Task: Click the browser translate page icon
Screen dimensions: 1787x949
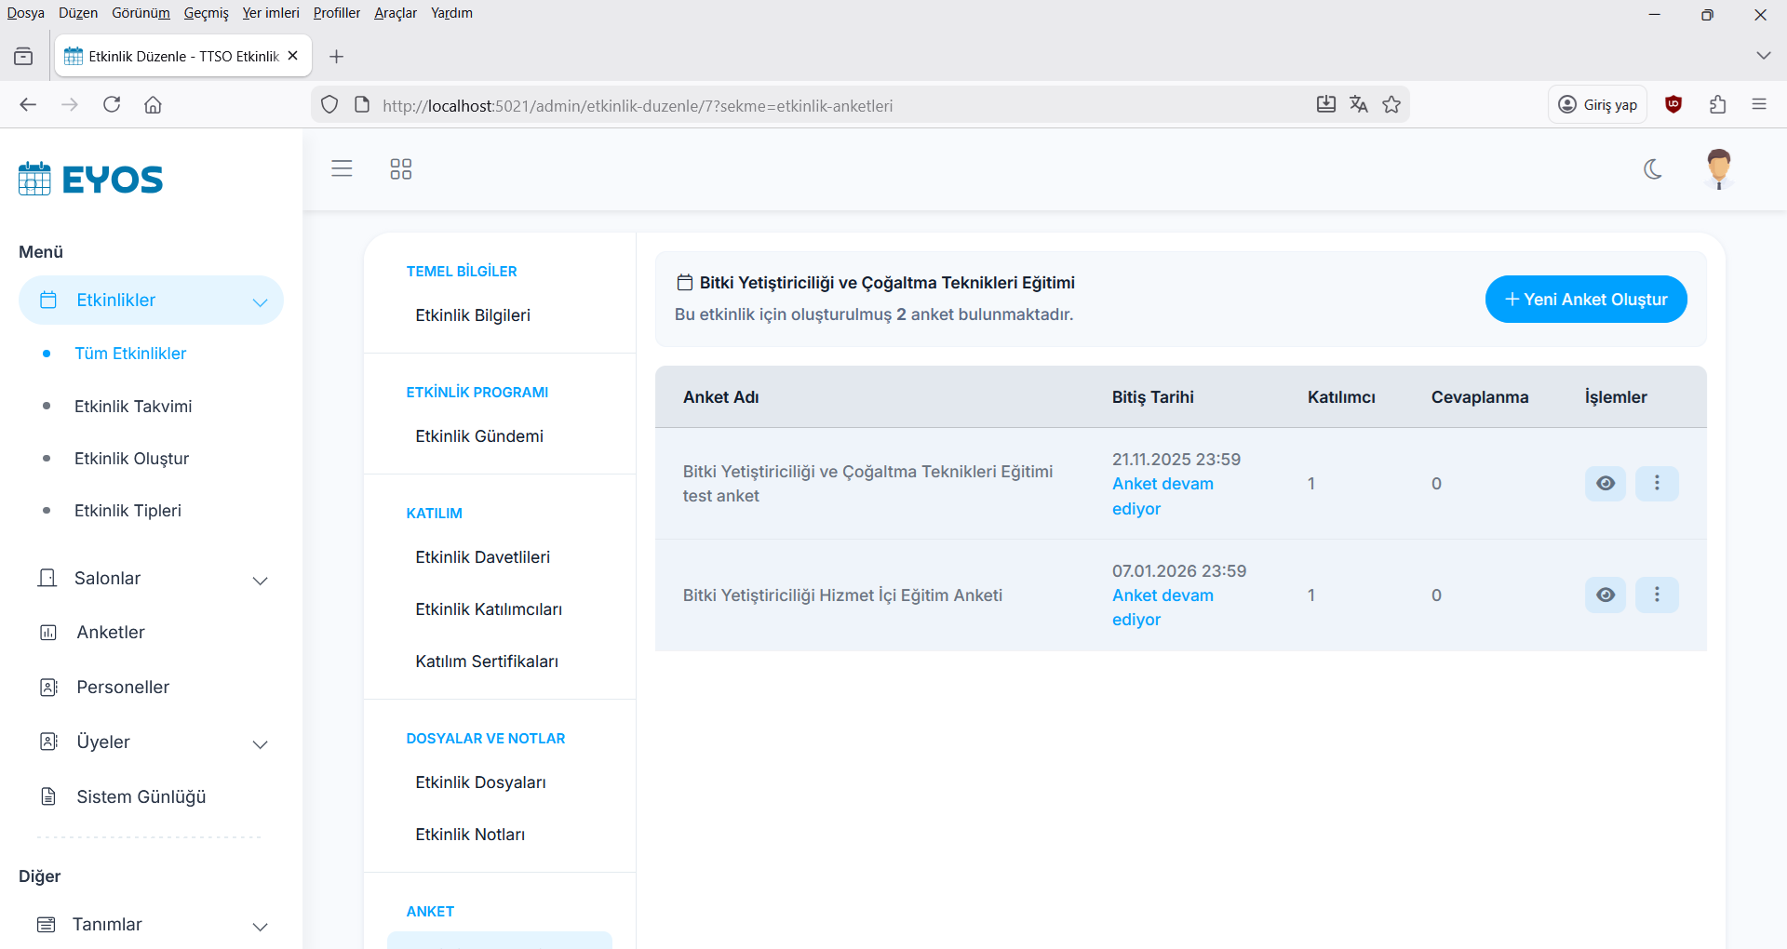Action: pos(1359,104)
